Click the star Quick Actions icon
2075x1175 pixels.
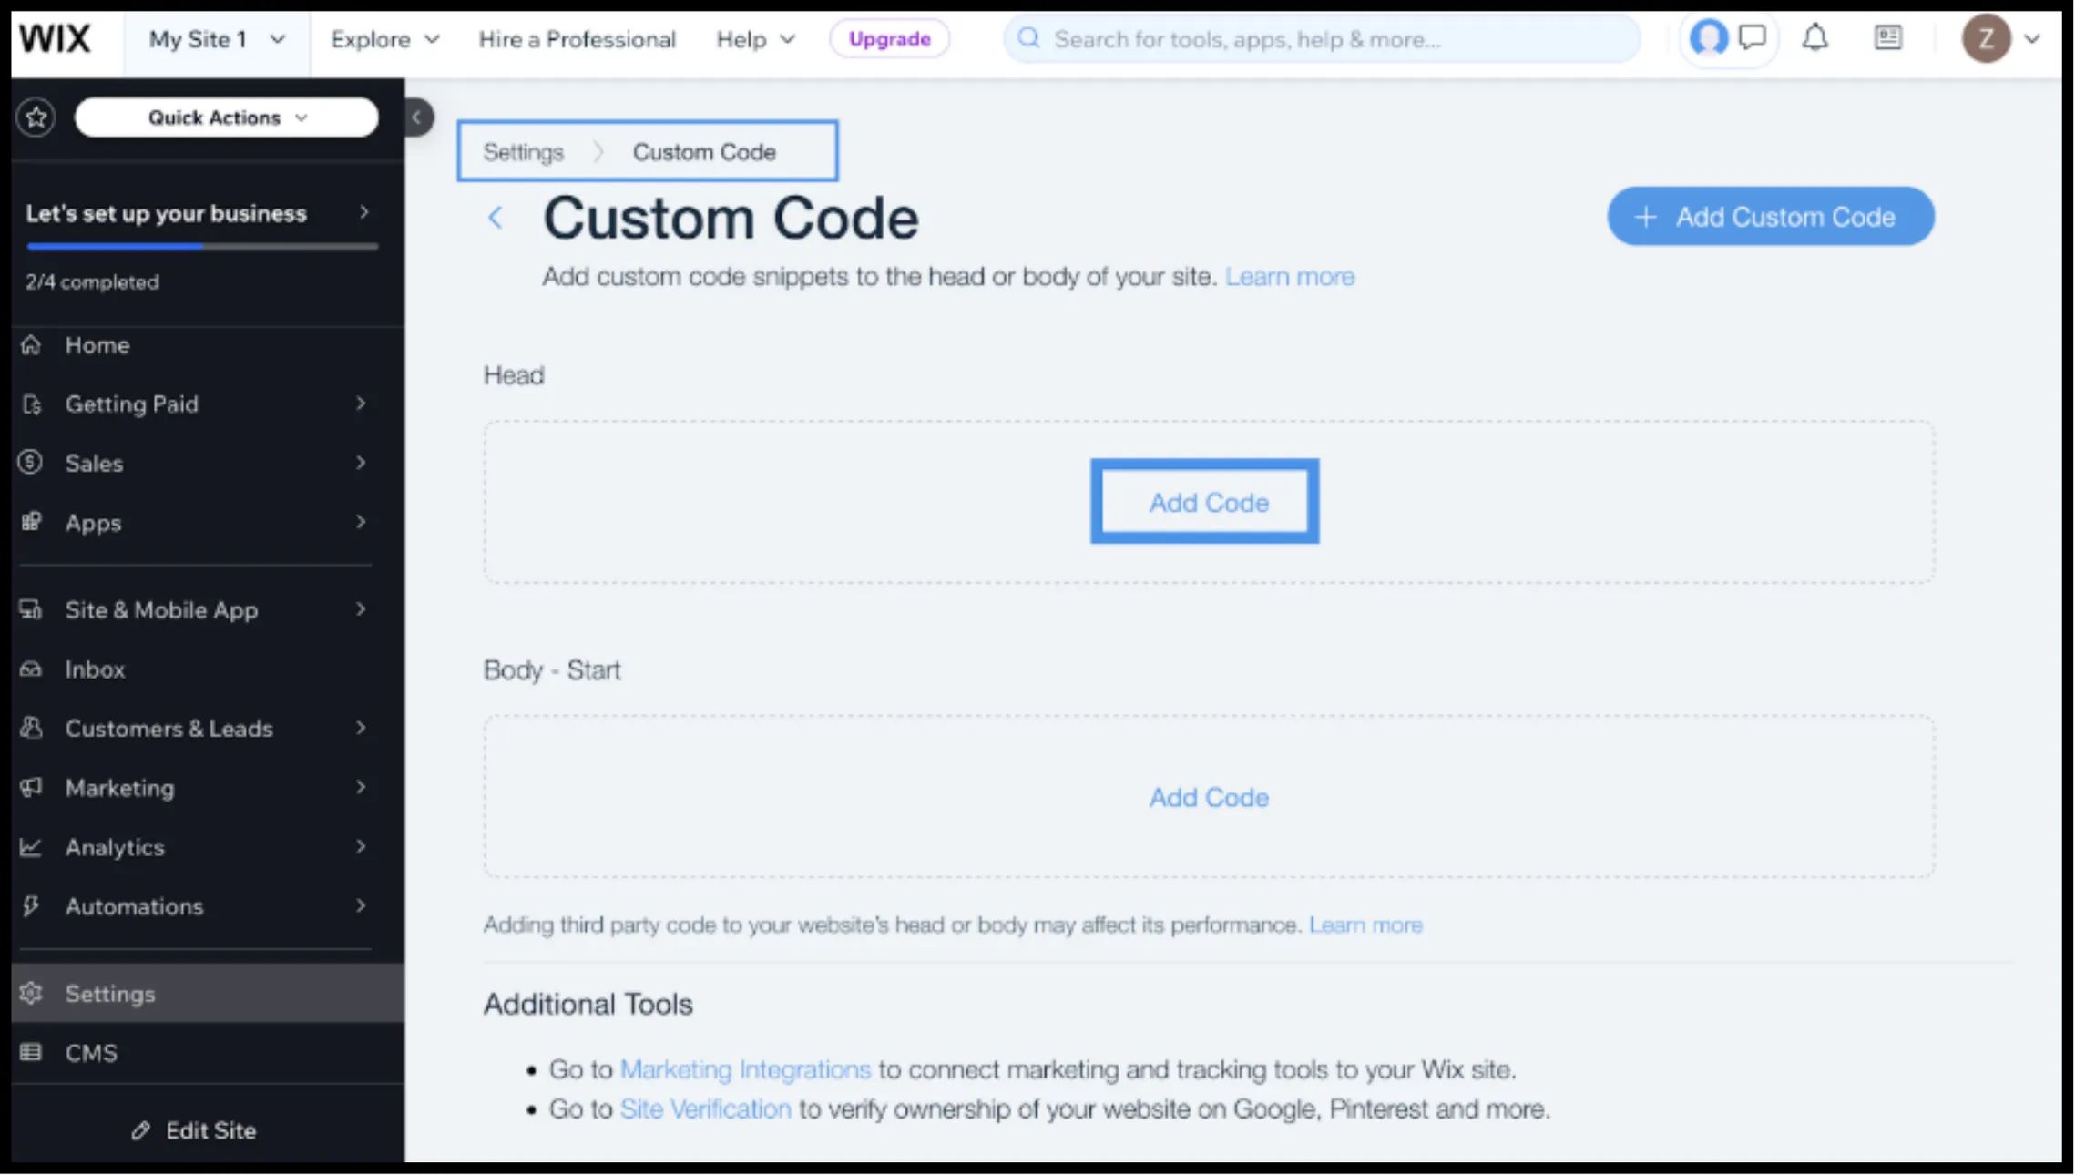point(36,117)
